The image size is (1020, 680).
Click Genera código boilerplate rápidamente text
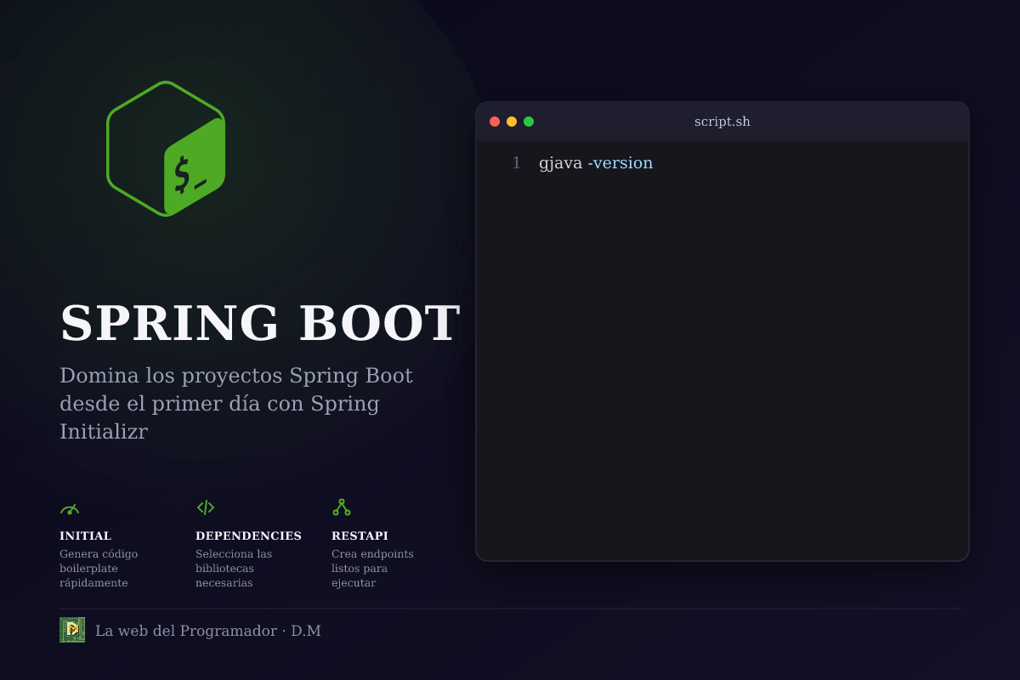pos(99,569)
